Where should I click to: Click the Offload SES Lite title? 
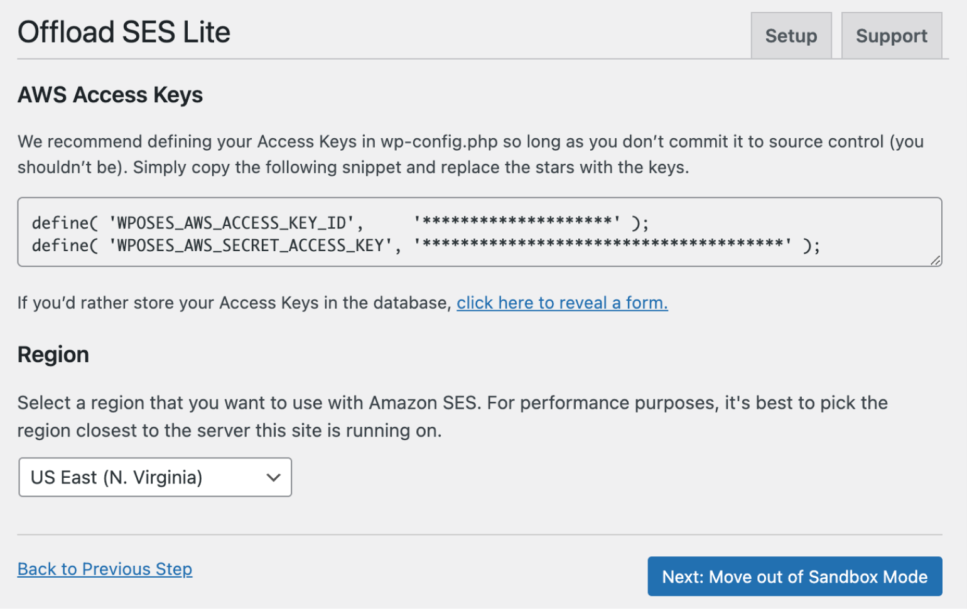(x=123, y=31)
